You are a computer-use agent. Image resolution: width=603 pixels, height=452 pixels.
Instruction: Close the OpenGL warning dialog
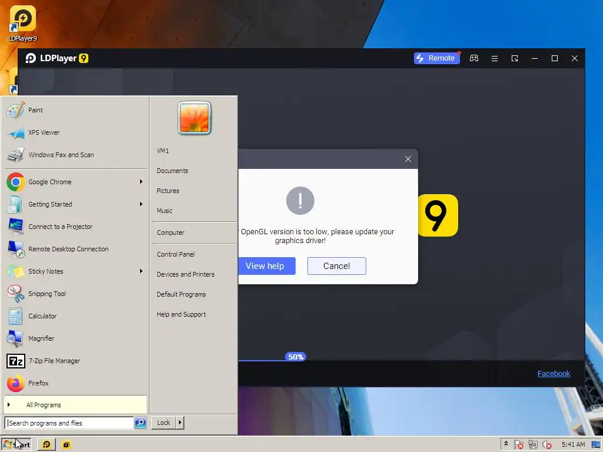click(x=408, y=159)
